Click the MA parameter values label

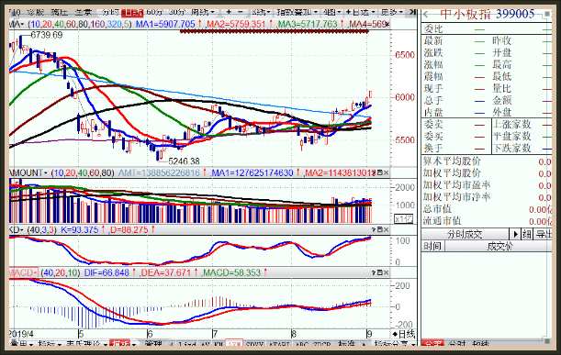(x=80, y=25)
